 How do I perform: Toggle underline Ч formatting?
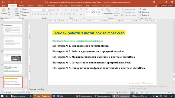point(38,14)
